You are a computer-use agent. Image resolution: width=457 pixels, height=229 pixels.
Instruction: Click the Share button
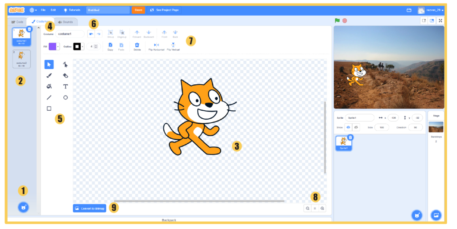138,9
